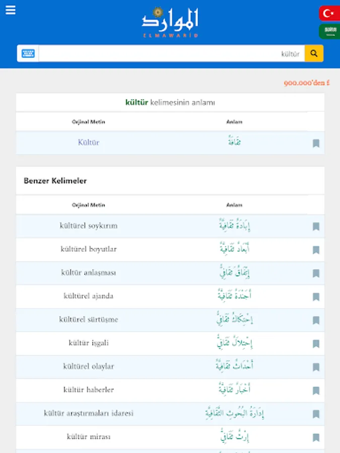Bookmark kültürel sürtüşme entry

316,320
